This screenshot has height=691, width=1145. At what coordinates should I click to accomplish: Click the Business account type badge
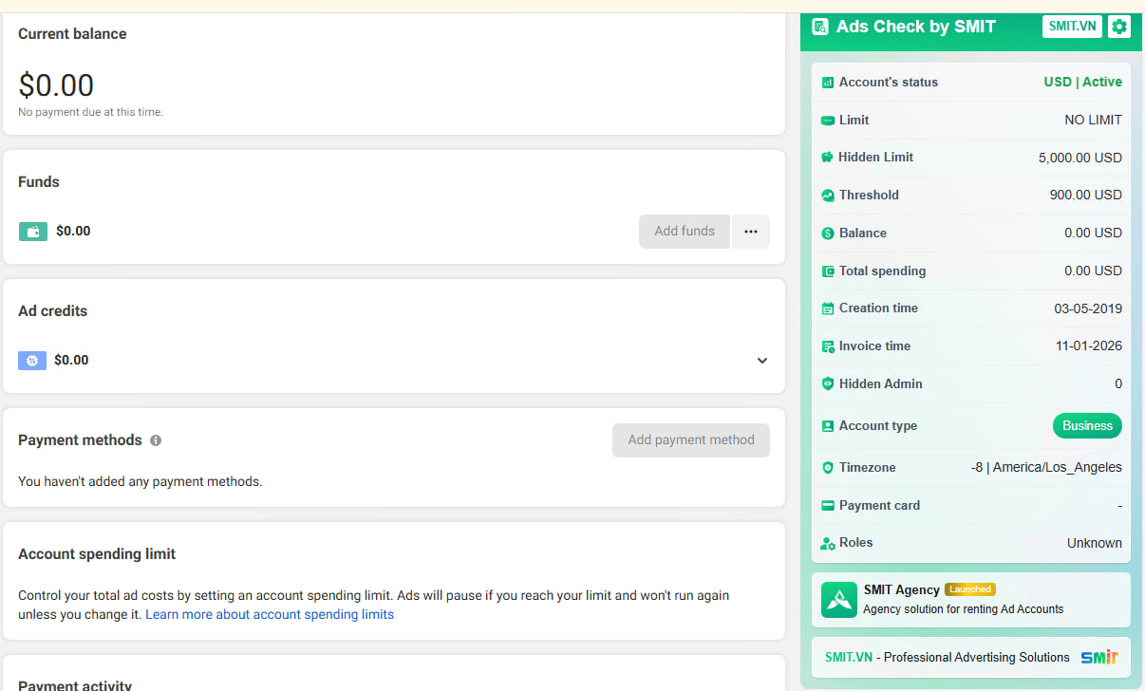(1087, 426)
